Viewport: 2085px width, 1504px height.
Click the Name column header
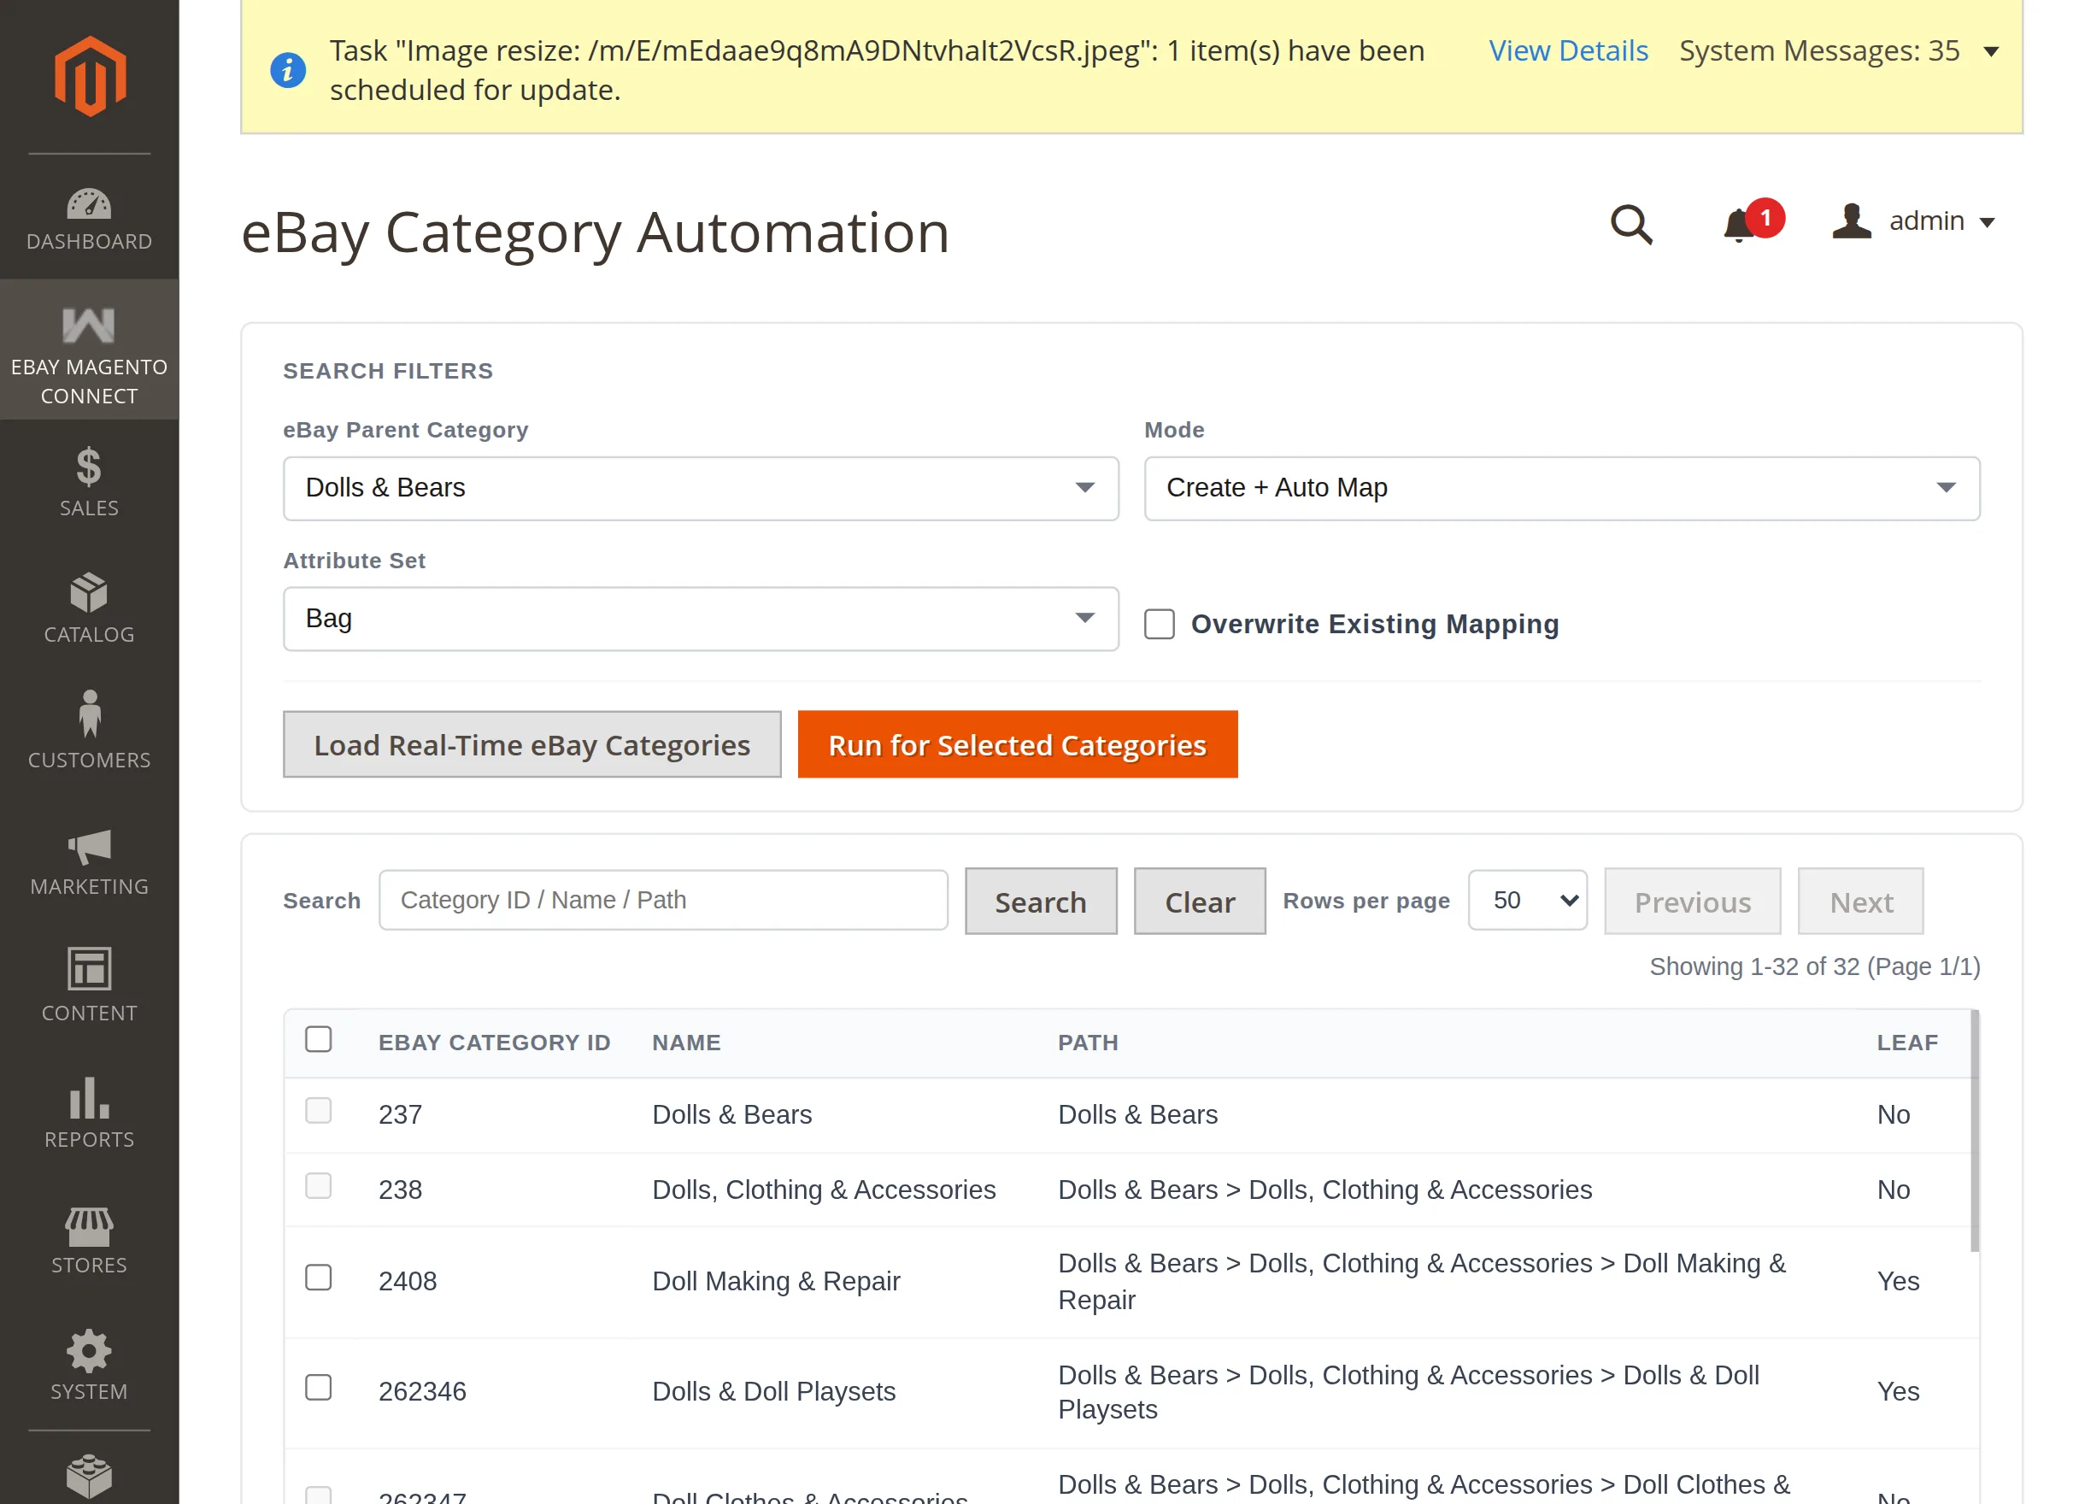click(687, 1043)
